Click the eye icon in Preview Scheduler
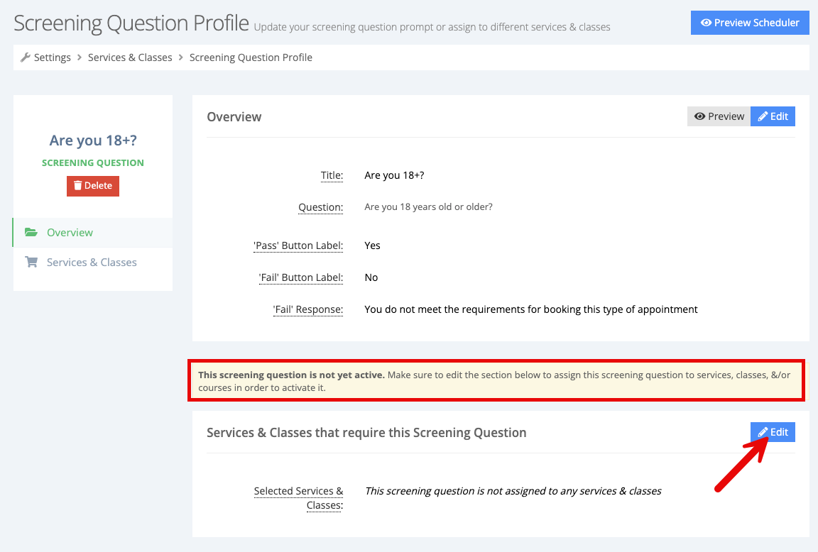The height and width of the screenshot is (552, 818). (x=706, y=23)
